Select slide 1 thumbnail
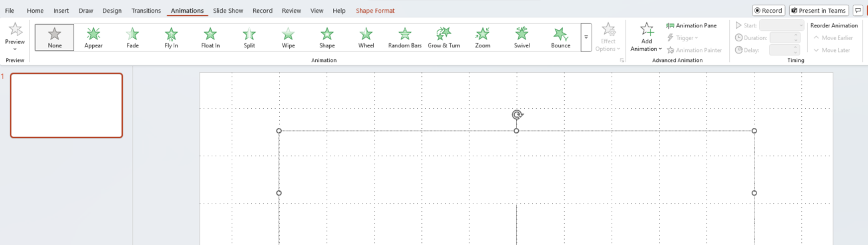The image size is (868, 245). coord(67,105)
